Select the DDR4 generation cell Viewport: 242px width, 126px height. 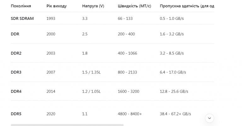pos(16,91)
